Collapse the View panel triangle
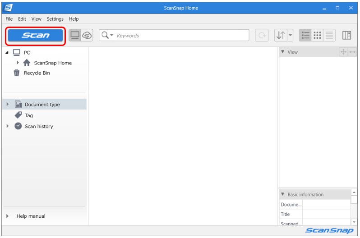 (x=282, y=52)
